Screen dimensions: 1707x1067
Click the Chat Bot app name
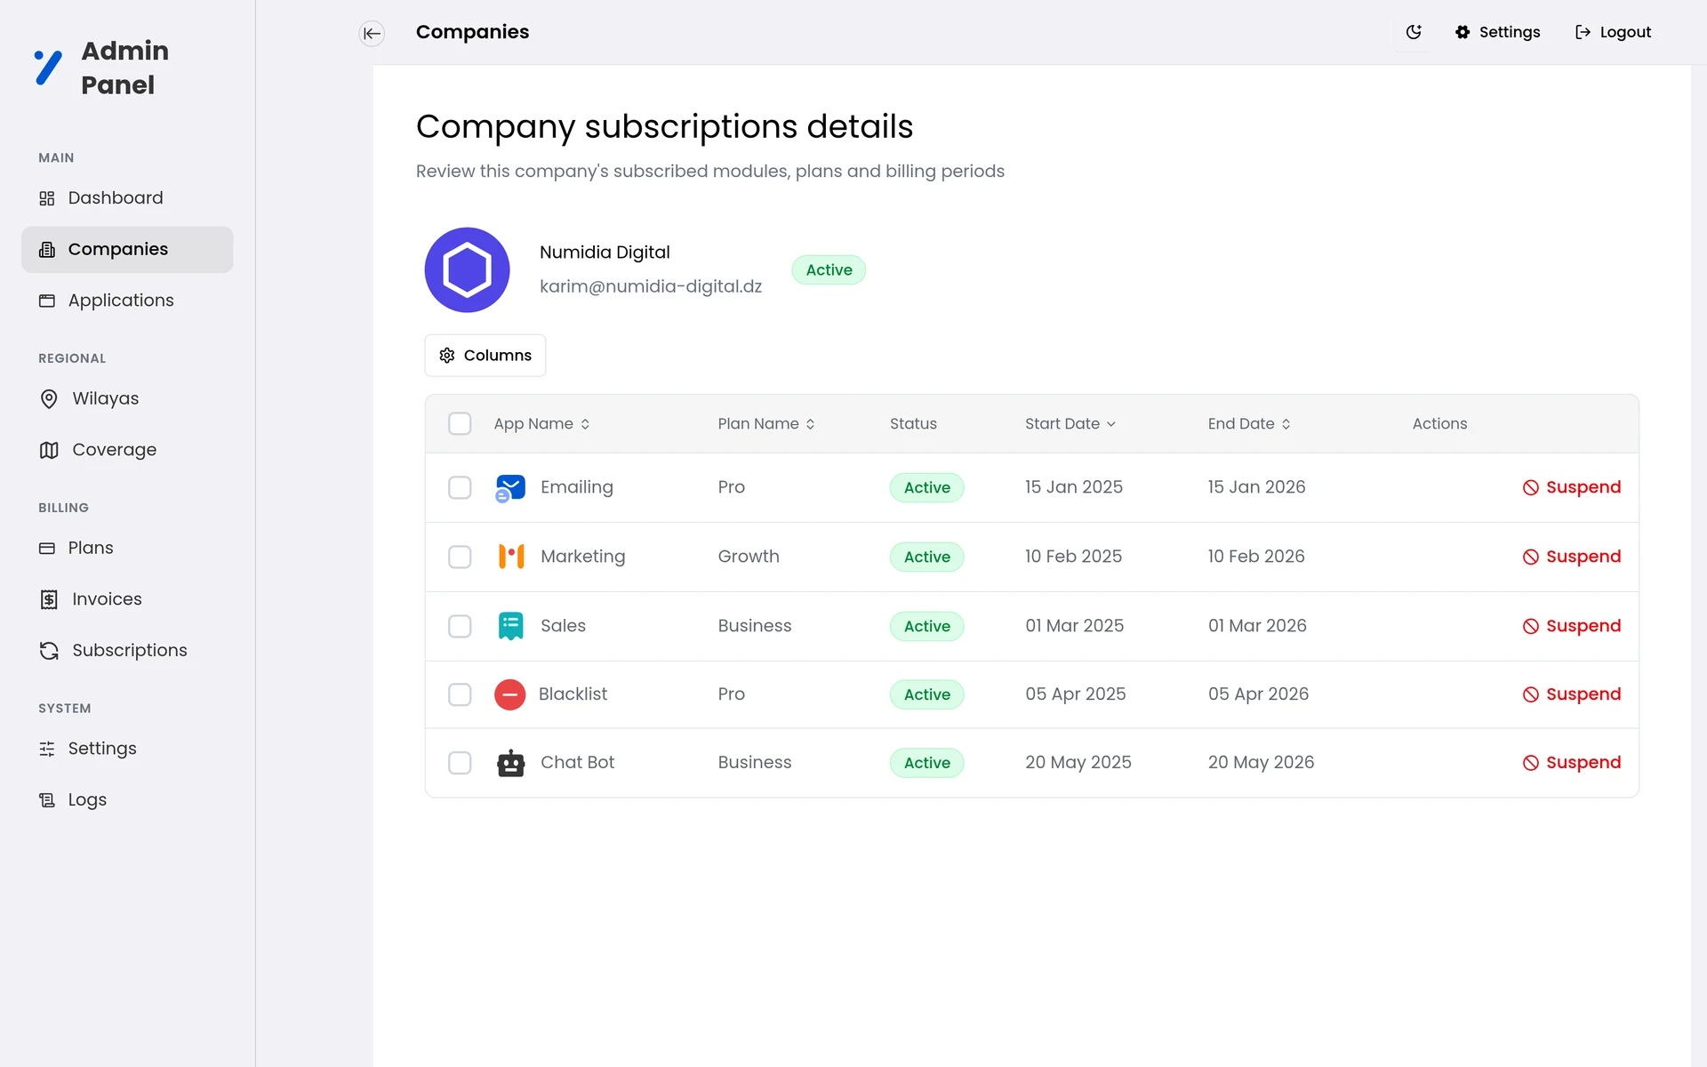tap(577, 763)
